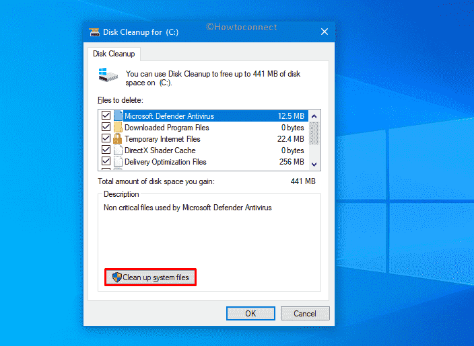Click the Downloaded Program Files folder icon
The width and height of the screenshot is (474, 346).
click(x=118, y=127)
